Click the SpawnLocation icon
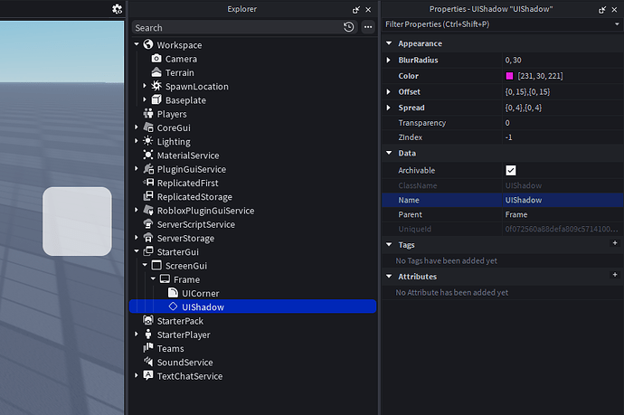Viewport: 624px width, 415px height. click(156, 86)
